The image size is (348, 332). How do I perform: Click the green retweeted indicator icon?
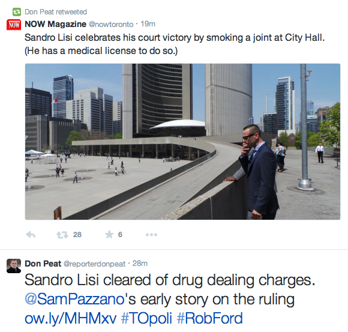[x=17, y=12]
